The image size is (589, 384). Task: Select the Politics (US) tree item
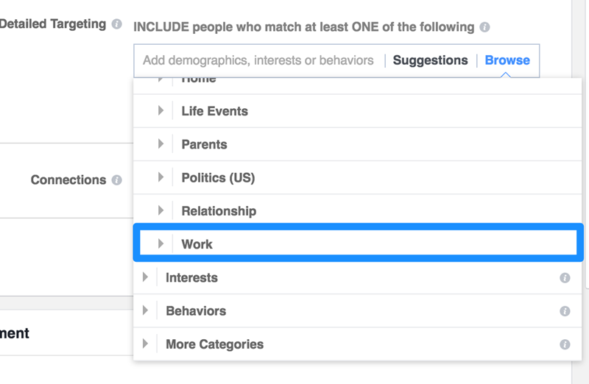(218, 178)
